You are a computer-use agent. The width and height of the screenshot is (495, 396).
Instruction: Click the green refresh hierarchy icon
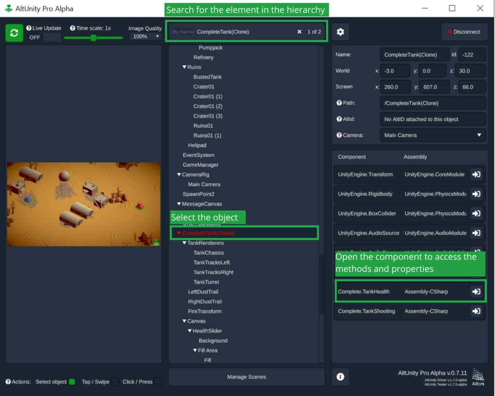[x=14, y=33]
